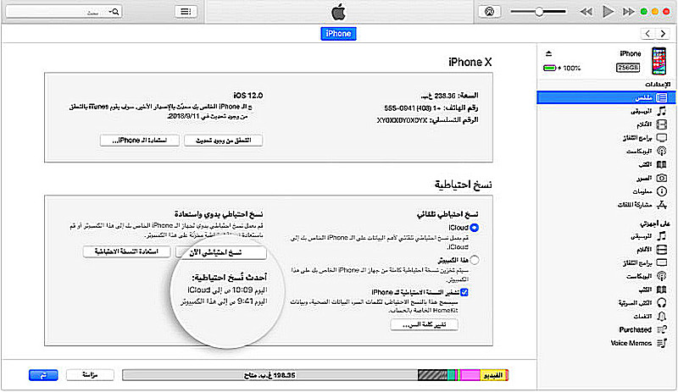Image resolution: width=678 pixels, height=392 pixels.
Task: Open Podcasts under On My Device section
Action: click(x=646, y=276)
